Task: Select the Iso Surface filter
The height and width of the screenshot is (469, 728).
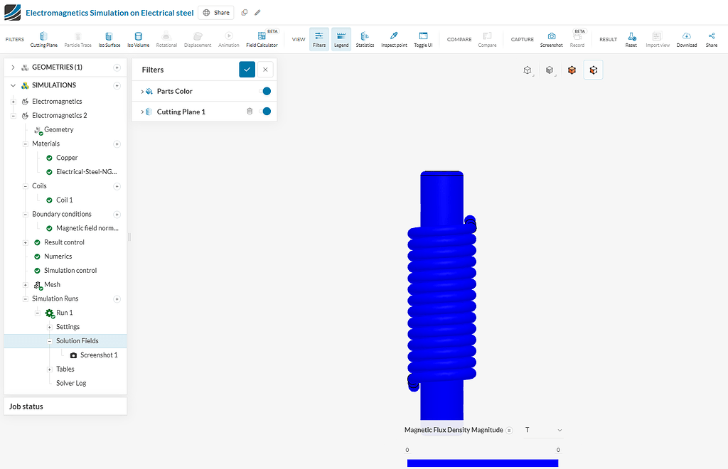Action: click(108, 39)
